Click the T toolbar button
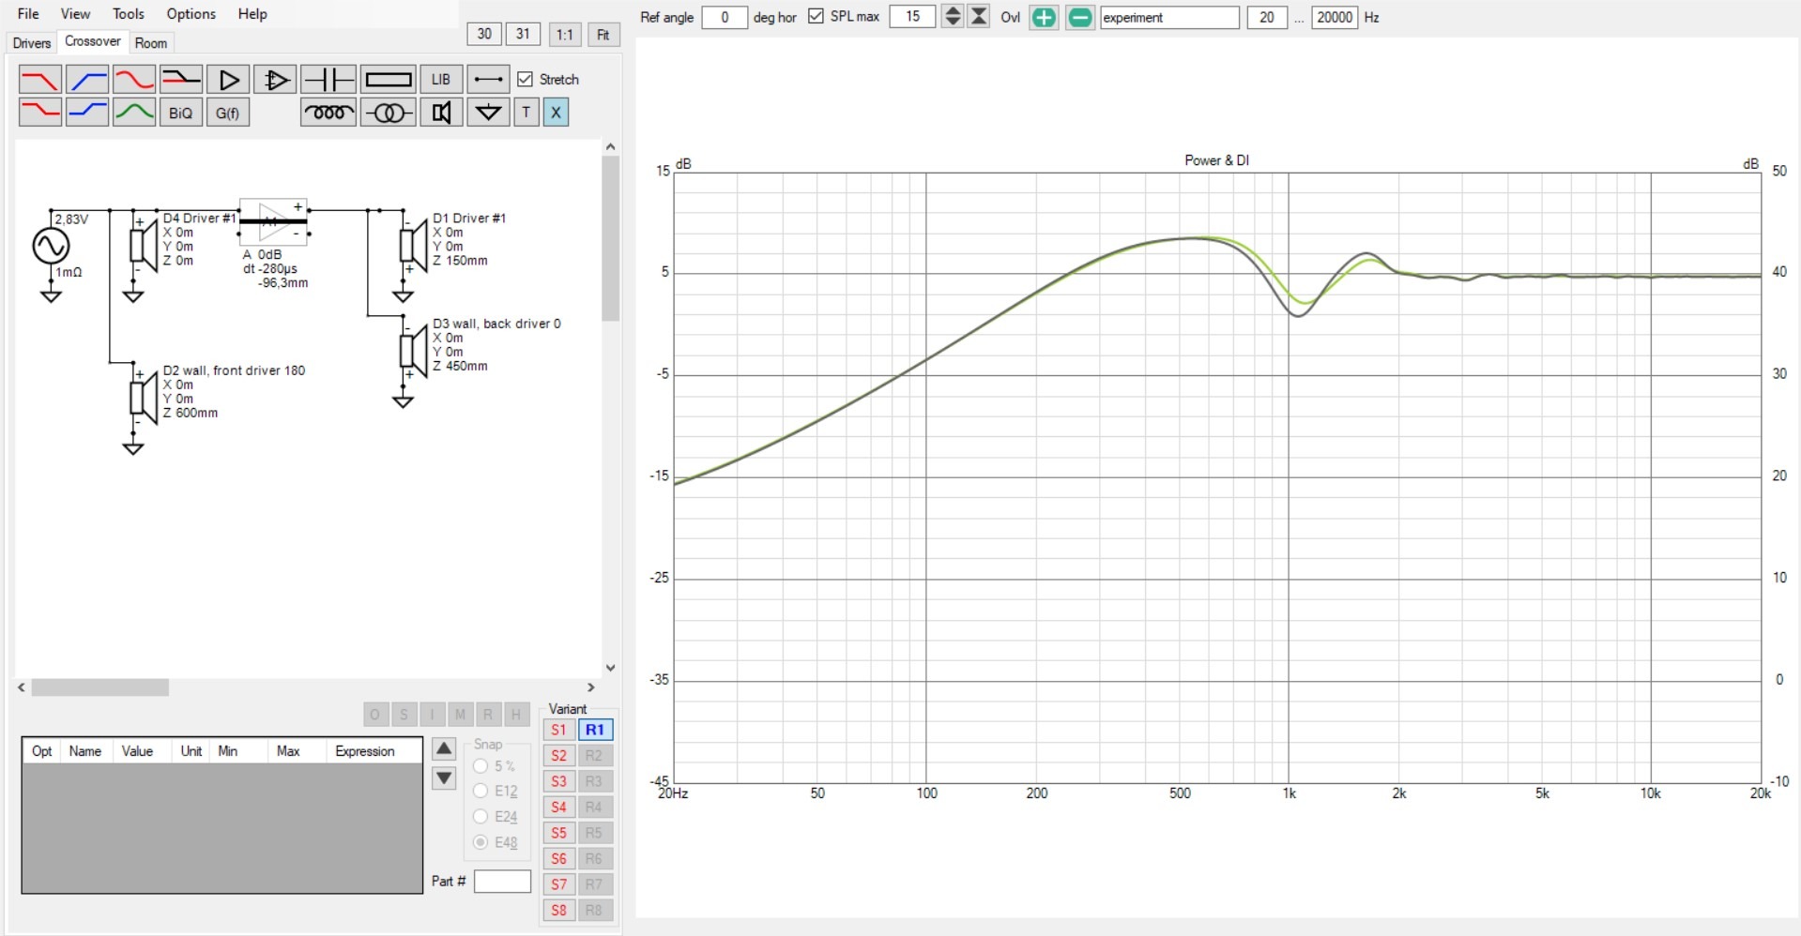 point(527,113)
